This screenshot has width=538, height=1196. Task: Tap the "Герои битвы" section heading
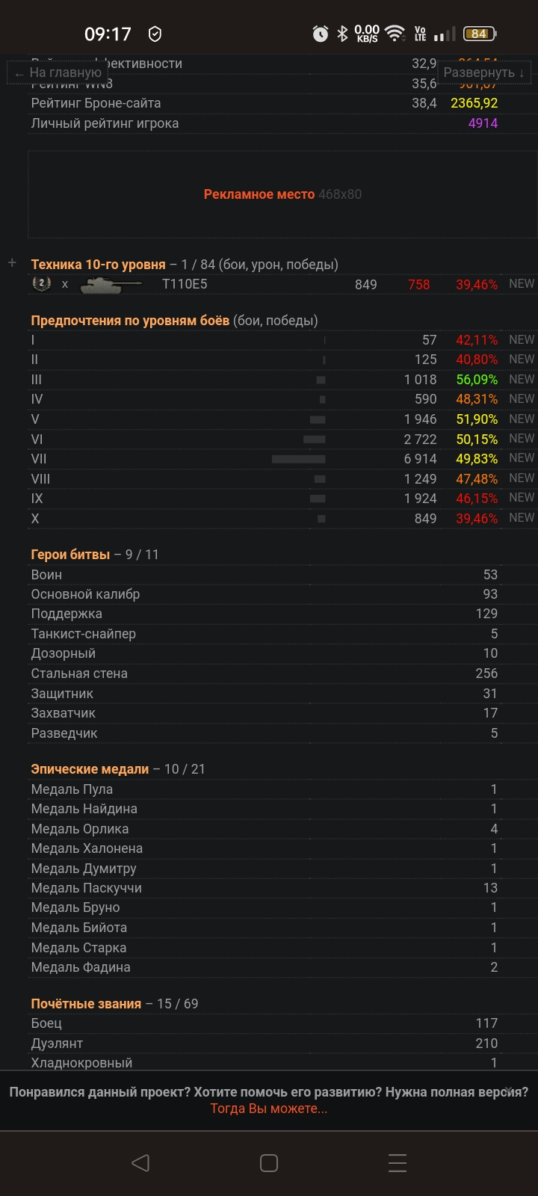[x=70, y=555]
